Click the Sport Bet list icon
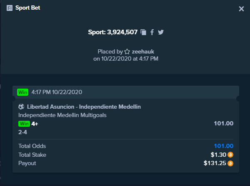This screenshot has height=186, width=250. pyautogui.click(x=10, y=8)
